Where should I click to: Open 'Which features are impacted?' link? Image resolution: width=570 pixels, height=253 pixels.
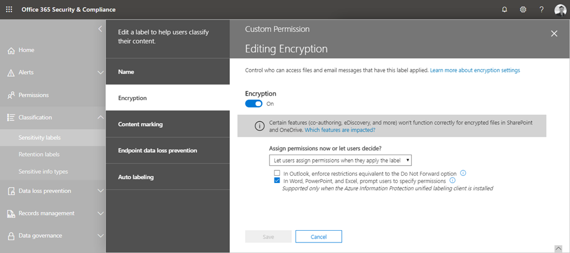coord(340,130)
